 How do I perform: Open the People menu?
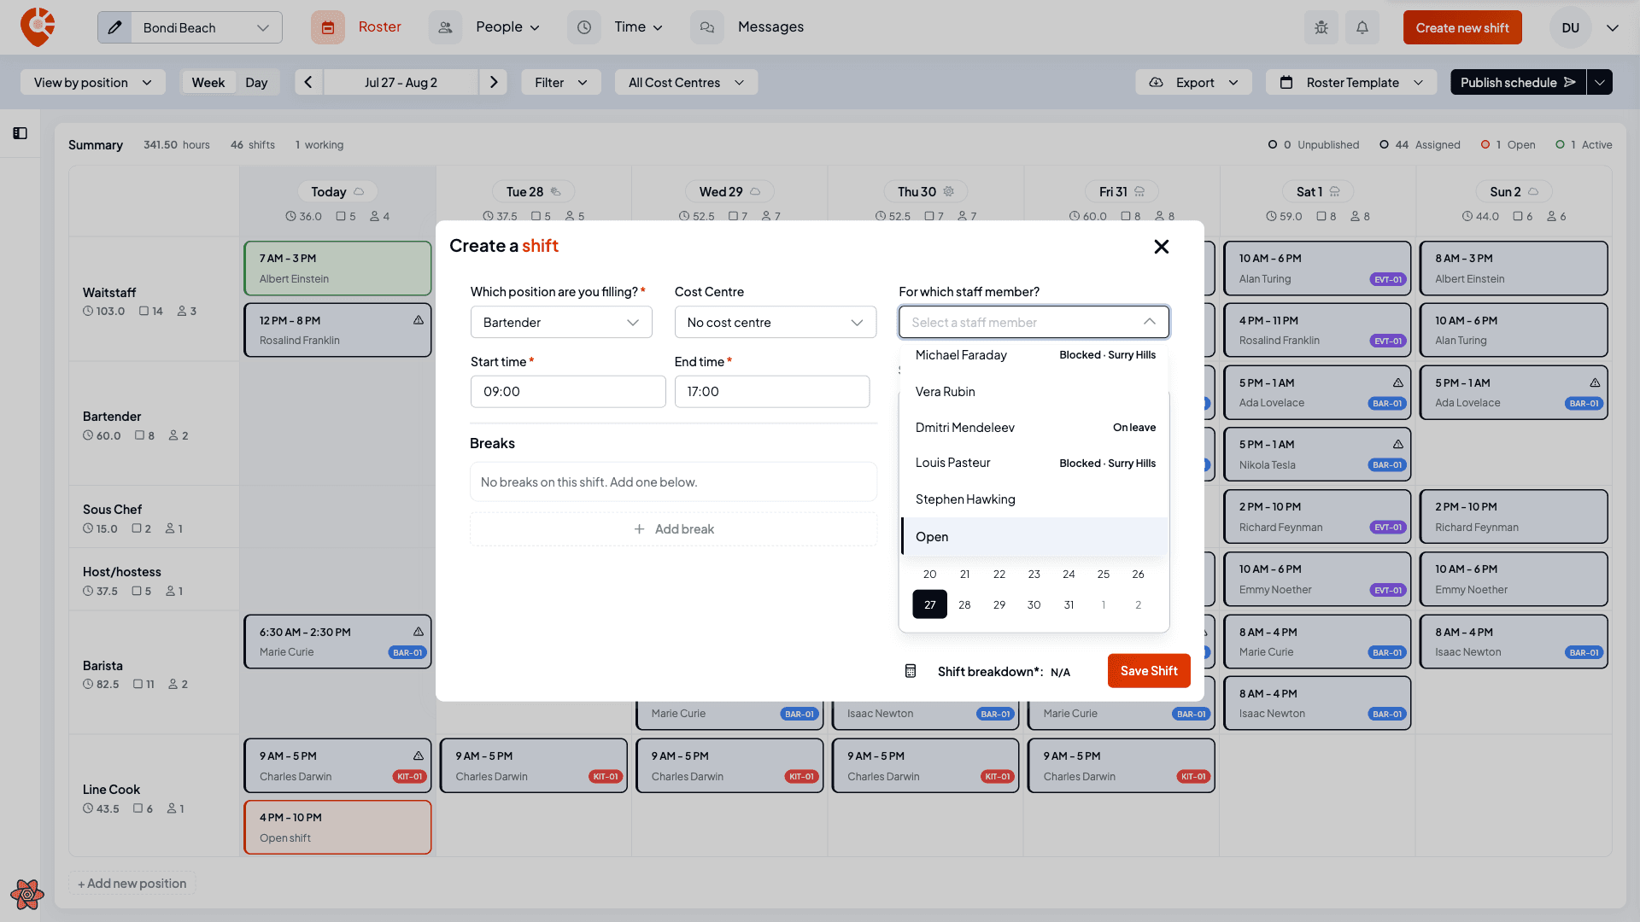508,26
